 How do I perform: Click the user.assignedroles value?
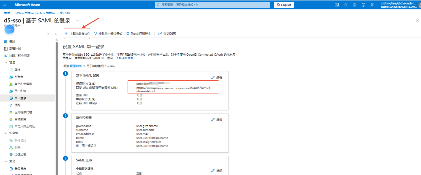pyautogui.click(x=149, y=142)
